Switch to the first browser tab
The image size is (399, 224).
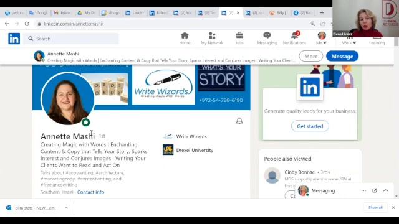pyautogui.click(x=14, y=12)
